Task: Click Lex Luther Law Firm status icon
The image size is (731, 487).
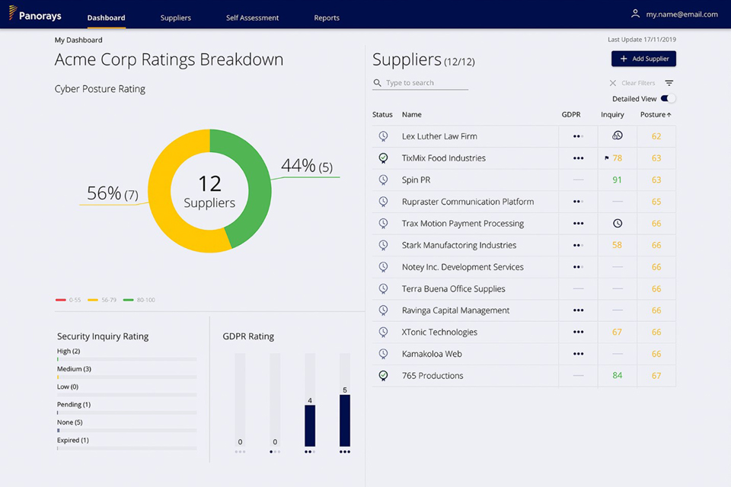Action: [x=383, y=136]
